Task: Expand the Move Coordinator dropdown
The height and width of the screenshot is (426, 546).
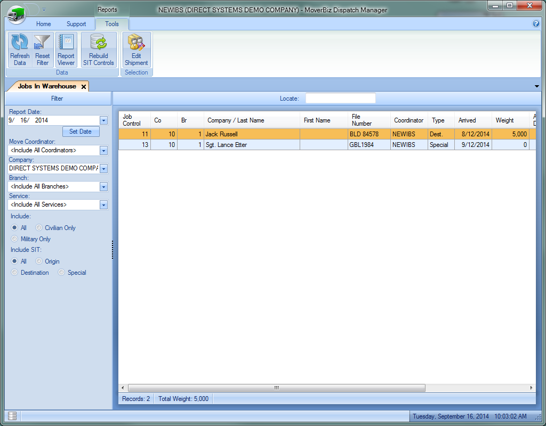Action: point(103,151)
